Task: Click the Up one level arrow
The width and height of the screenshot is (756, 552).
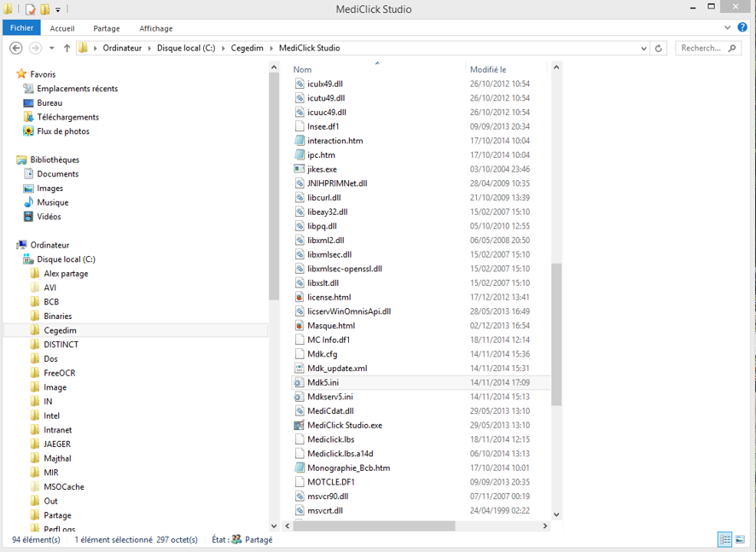Action: 67,49
